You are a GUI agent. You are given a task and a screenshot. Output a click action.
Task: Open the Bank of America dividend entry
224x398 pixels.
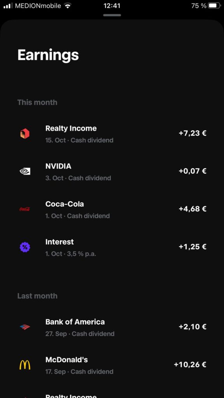click(x=112, y=327)
